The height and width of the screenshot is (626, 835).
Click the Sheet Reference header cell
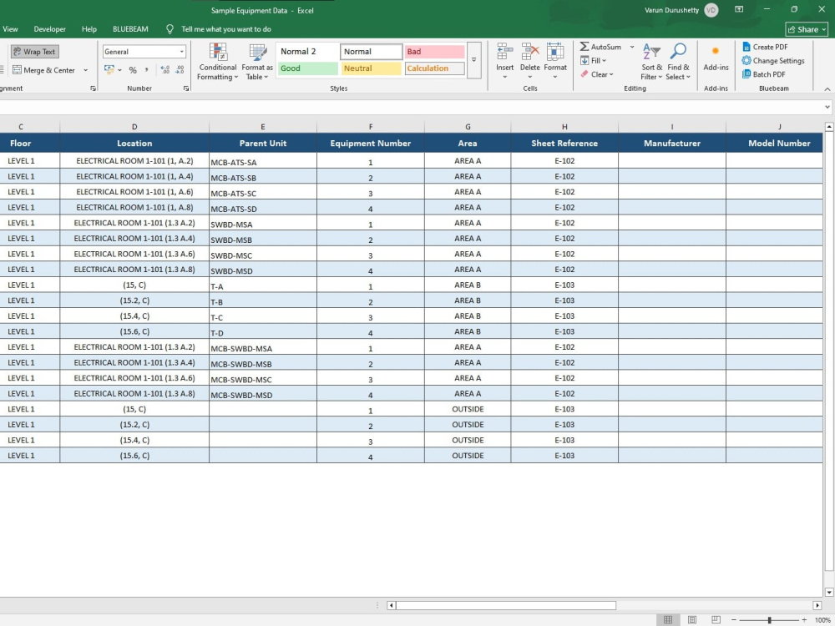point(564,144)
